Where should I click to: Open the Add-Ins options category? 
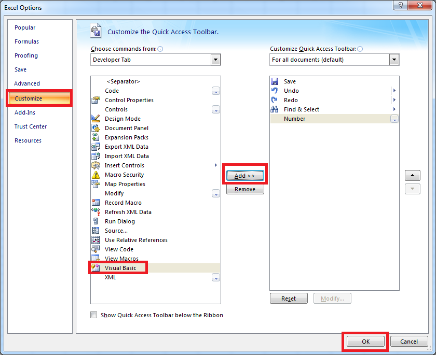click(x=25, y=112)
